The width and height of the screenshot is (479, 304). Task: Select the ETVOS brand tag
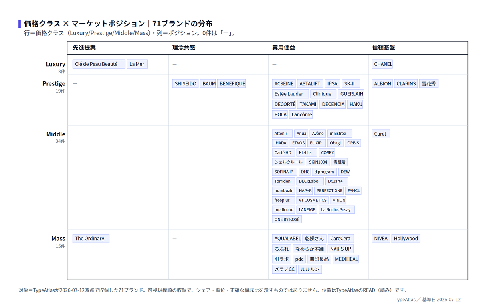click(x=298, y=143)
